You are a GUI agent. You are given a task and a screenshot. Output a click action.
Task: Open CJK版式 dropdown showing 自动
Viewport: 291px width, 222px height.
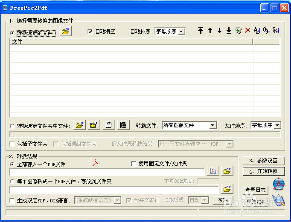(x=198, y=200)
